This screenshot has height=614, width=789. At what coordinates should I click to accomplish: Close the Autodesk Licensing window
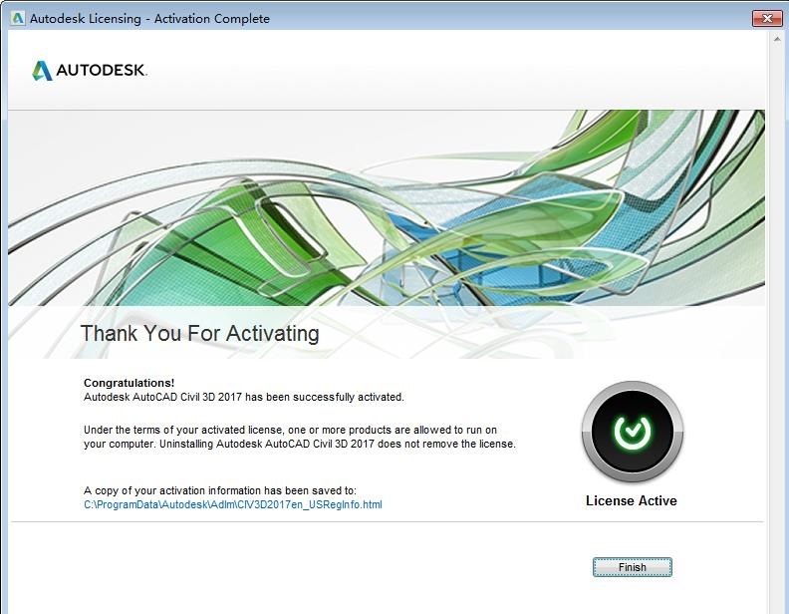point(767,19)
